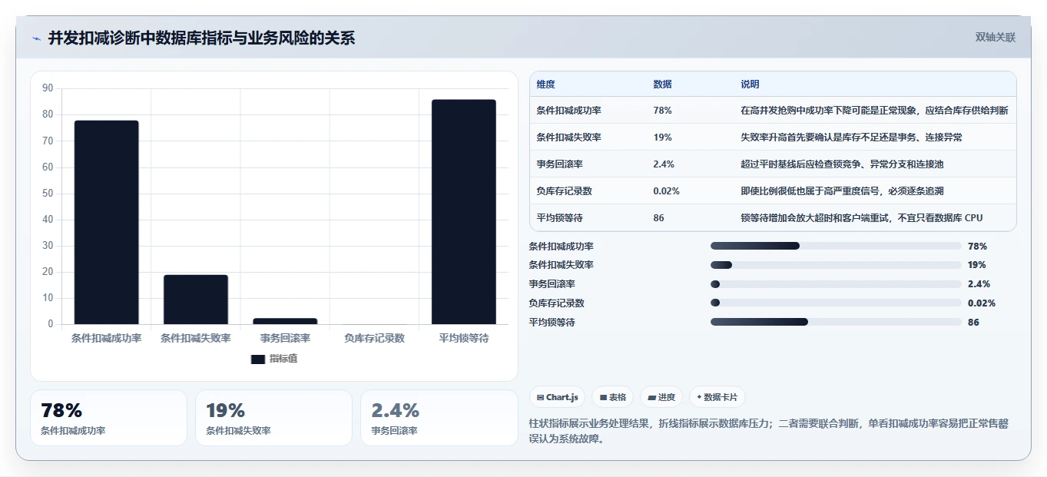Screen dimensions: 1047x477
Task: Click the 表格 chip
Action: click(x=612, y=397)
